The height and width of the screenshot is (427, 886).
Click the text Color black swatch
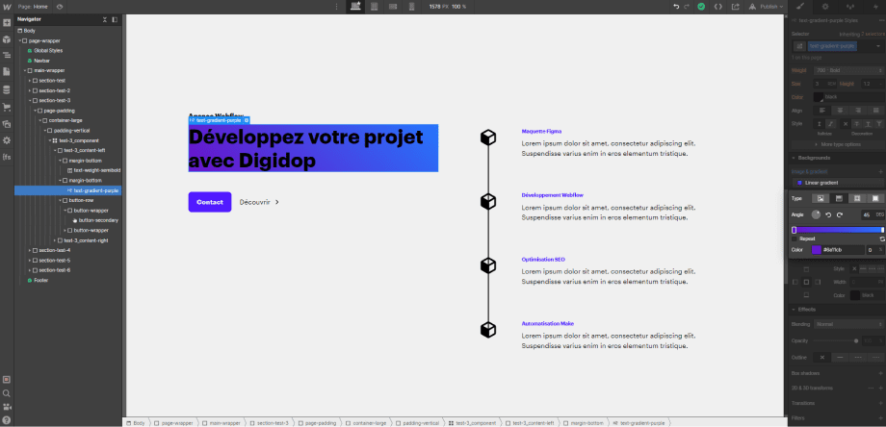pyautogui.click(x=819, y=97)
